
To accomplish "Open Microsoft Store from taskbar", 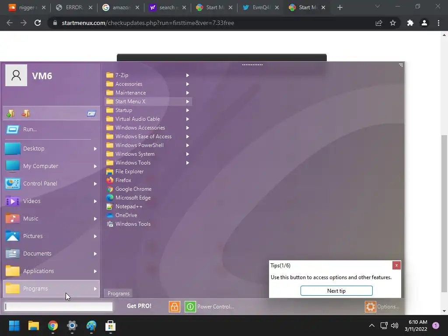I will click(x=111, y=325).
